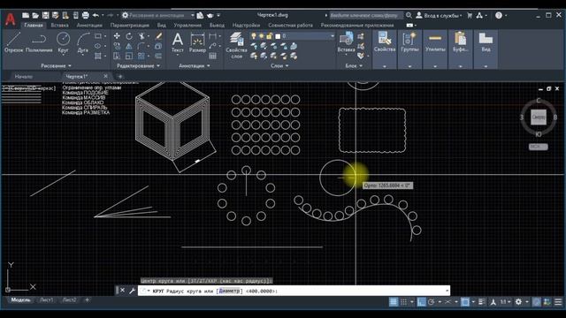This screenshot has width=566, height=318.
Task: Click the Open file folder icon
Action: 35,15
